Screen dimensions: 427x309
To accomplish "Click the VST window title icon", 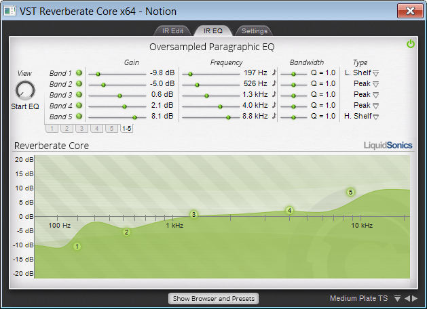I will click(x=10, y=11).
